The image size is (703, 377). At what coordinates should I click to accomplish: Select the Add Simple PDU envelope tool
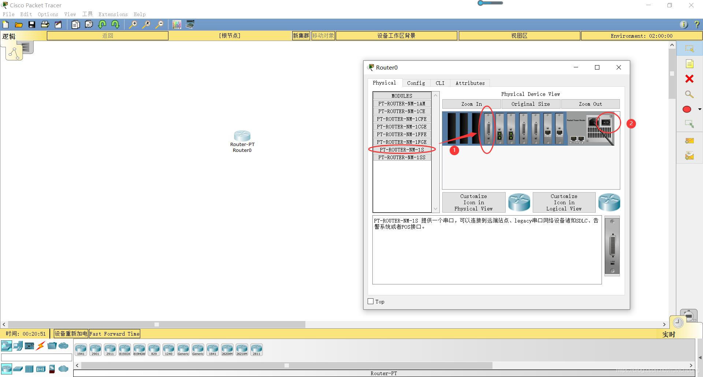[689, 141]
